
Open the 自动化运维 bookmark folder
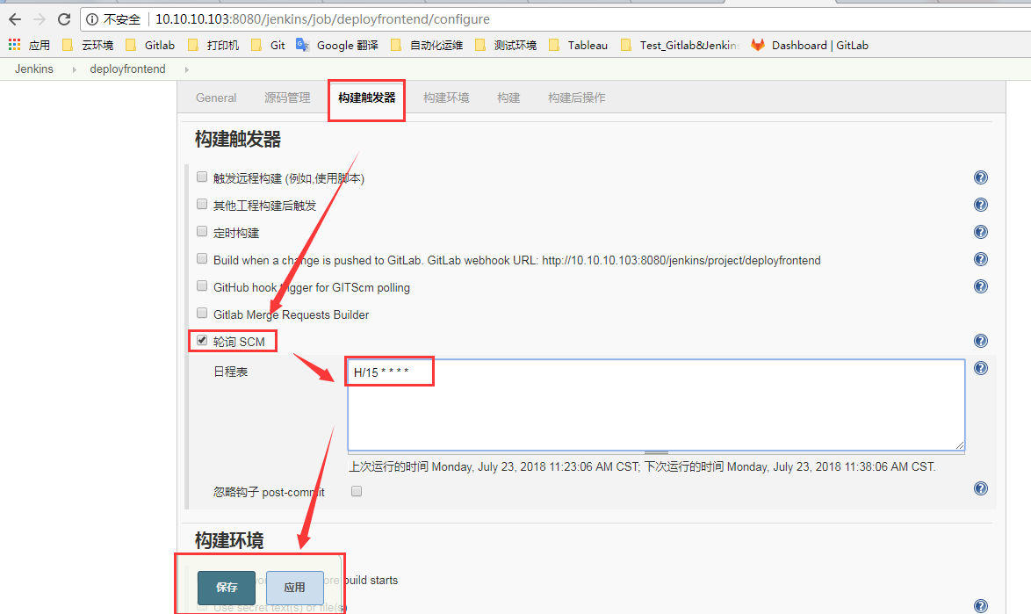coord(427,45)
